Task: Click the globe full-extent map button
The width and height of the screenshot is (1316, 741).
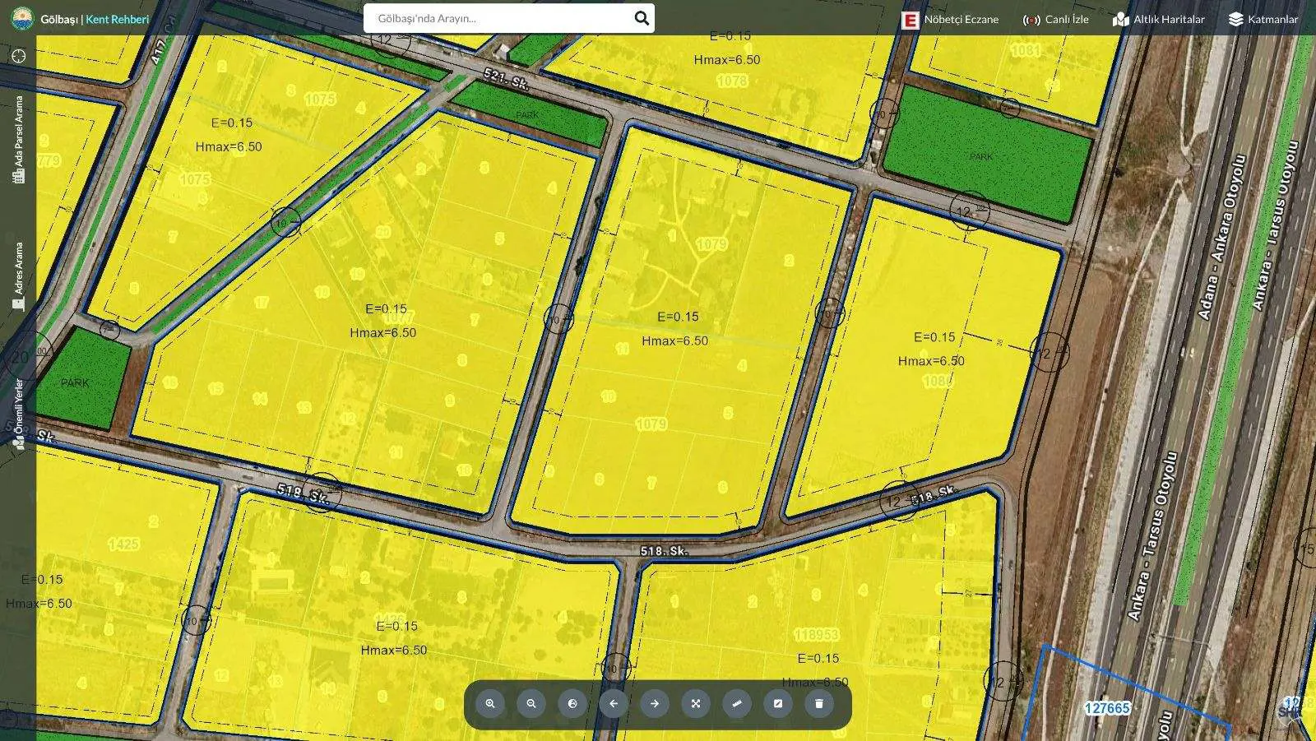Action: 572,704
